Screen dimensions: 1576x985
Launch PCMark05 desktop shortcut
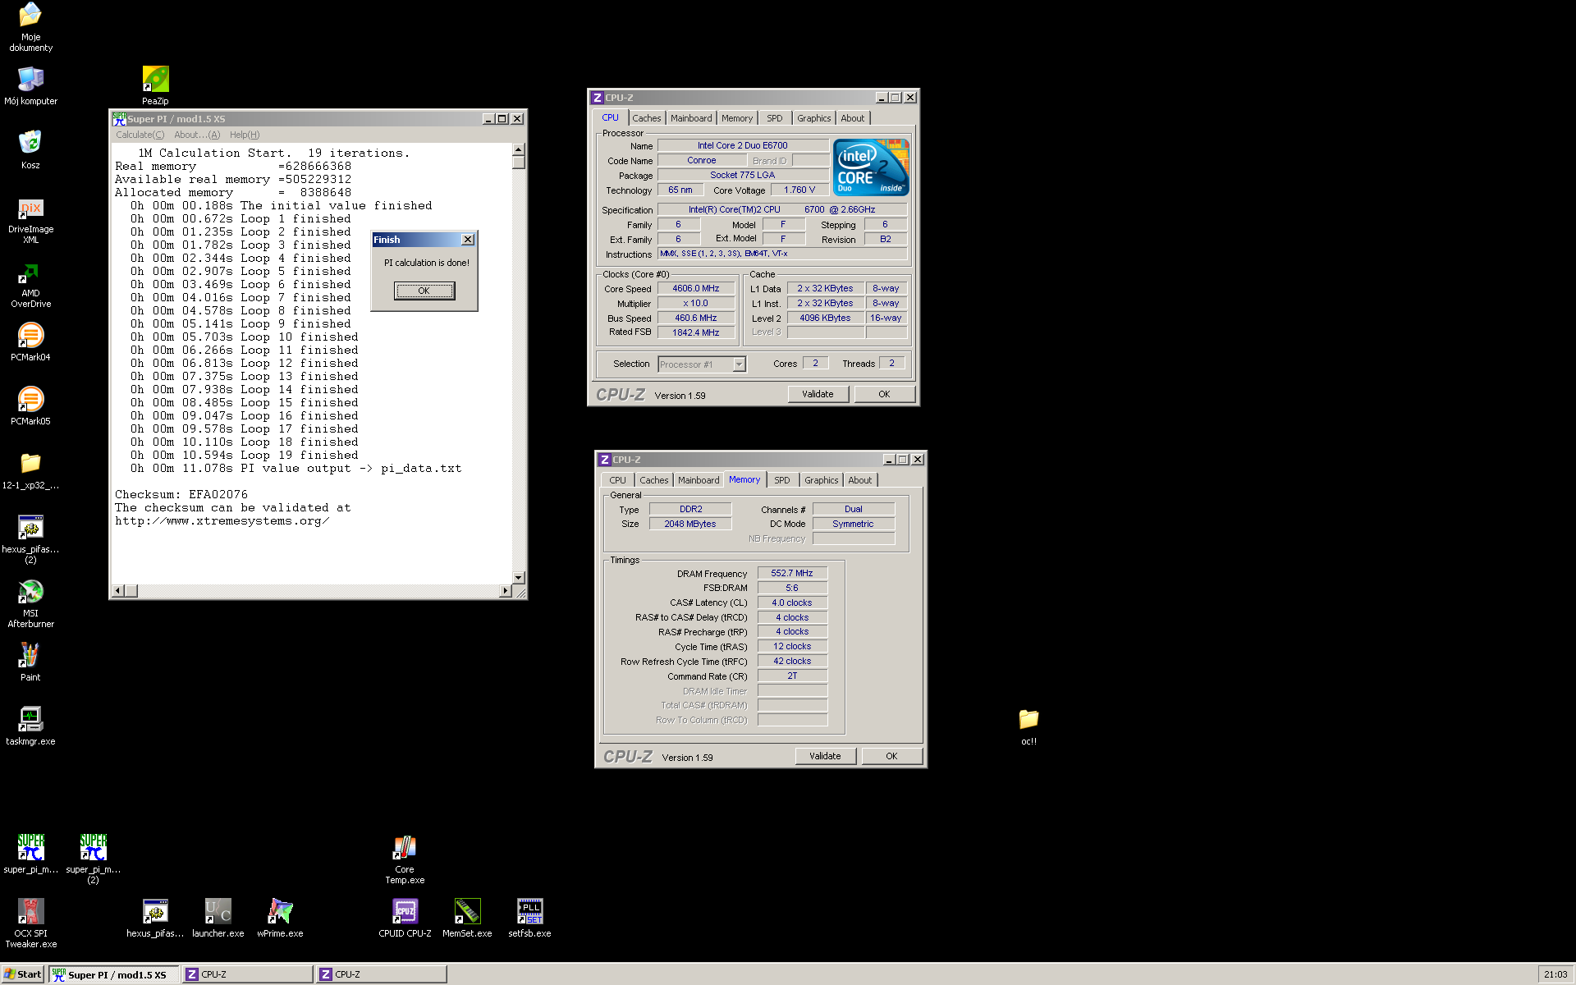point(30,405)
